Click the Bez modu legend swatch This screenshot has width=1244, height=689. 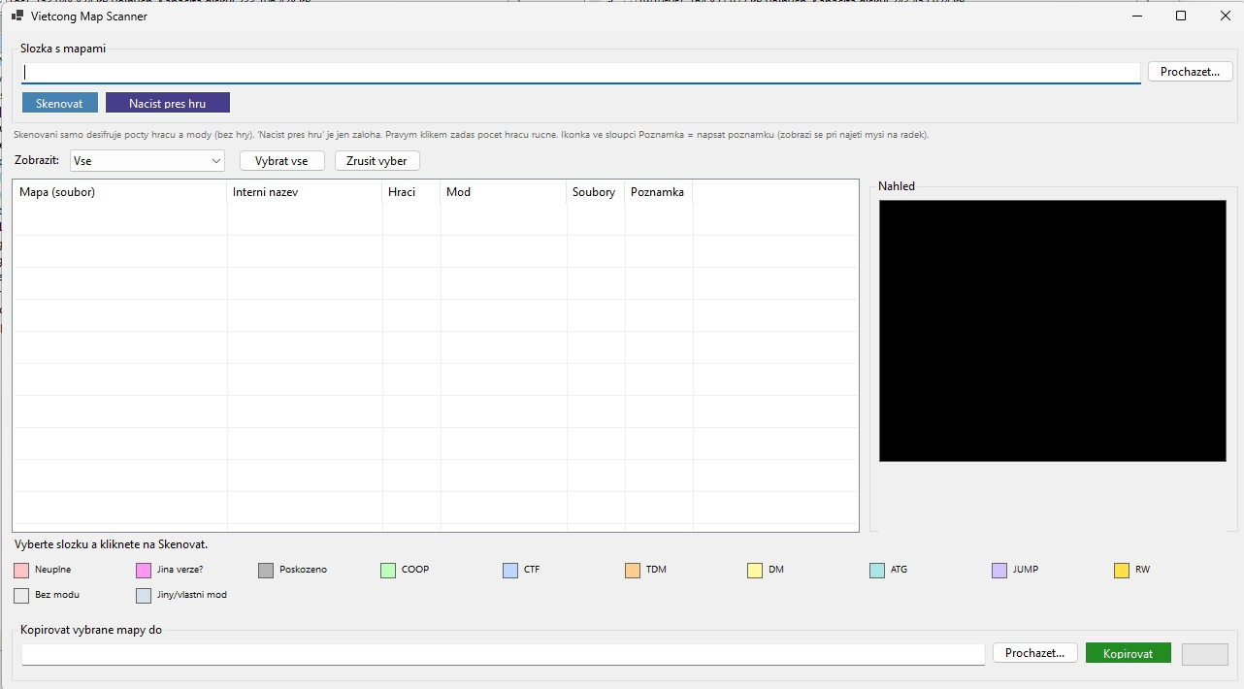21,596
